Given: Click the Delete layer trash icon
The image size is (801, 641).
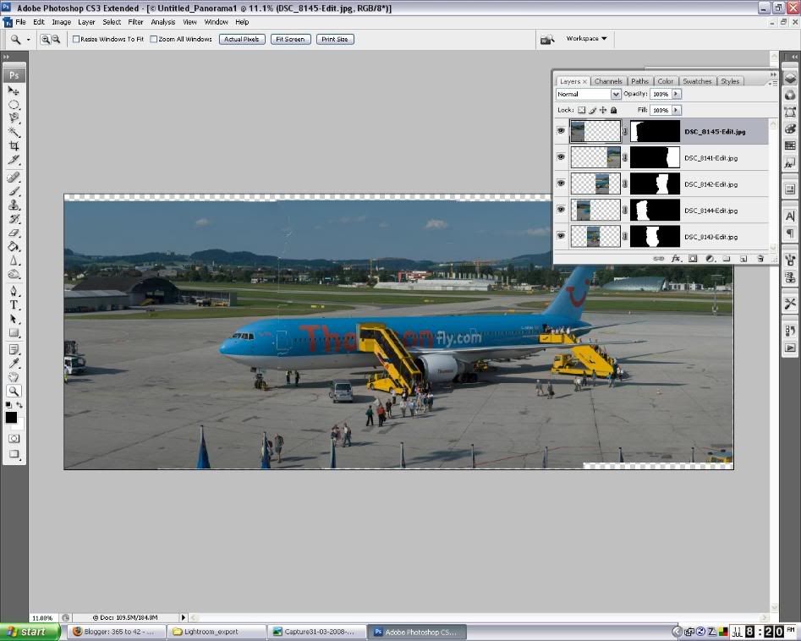Looking at the screenshot, I should point(760,259).
